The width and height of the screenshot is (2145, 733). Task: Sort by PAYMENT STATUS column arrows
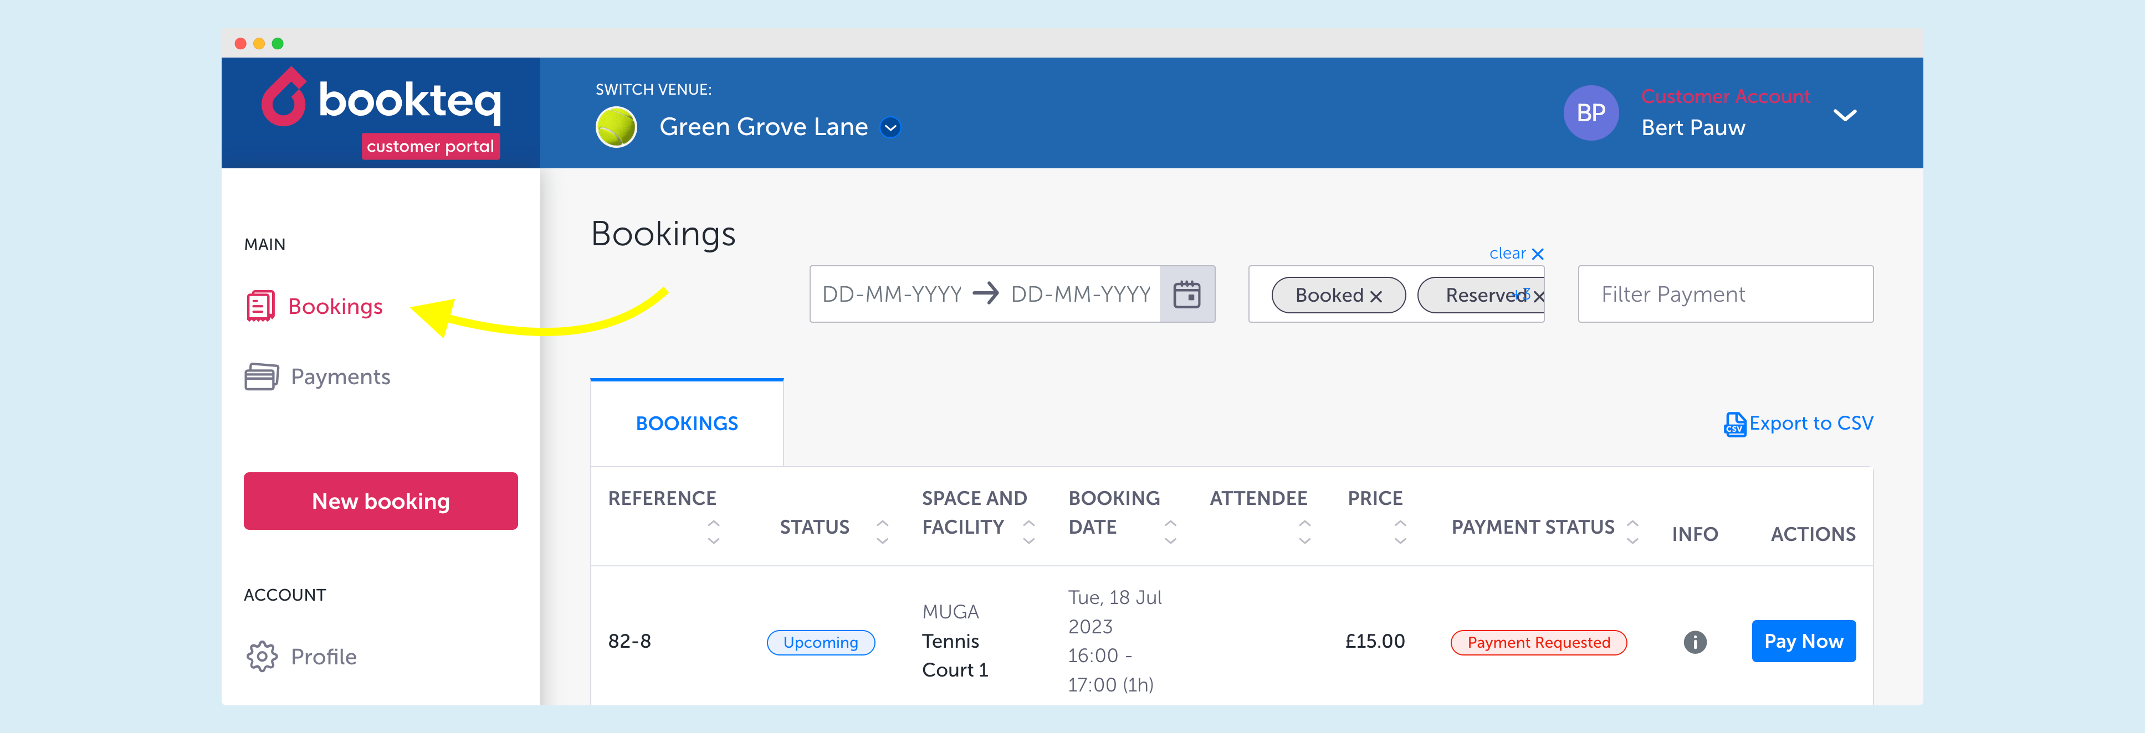click(x=1633, y=531)
